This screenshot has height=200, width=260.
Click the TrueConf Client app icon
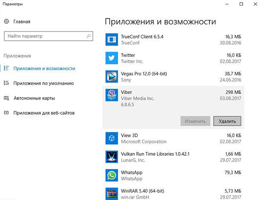[x=112, y=39]
